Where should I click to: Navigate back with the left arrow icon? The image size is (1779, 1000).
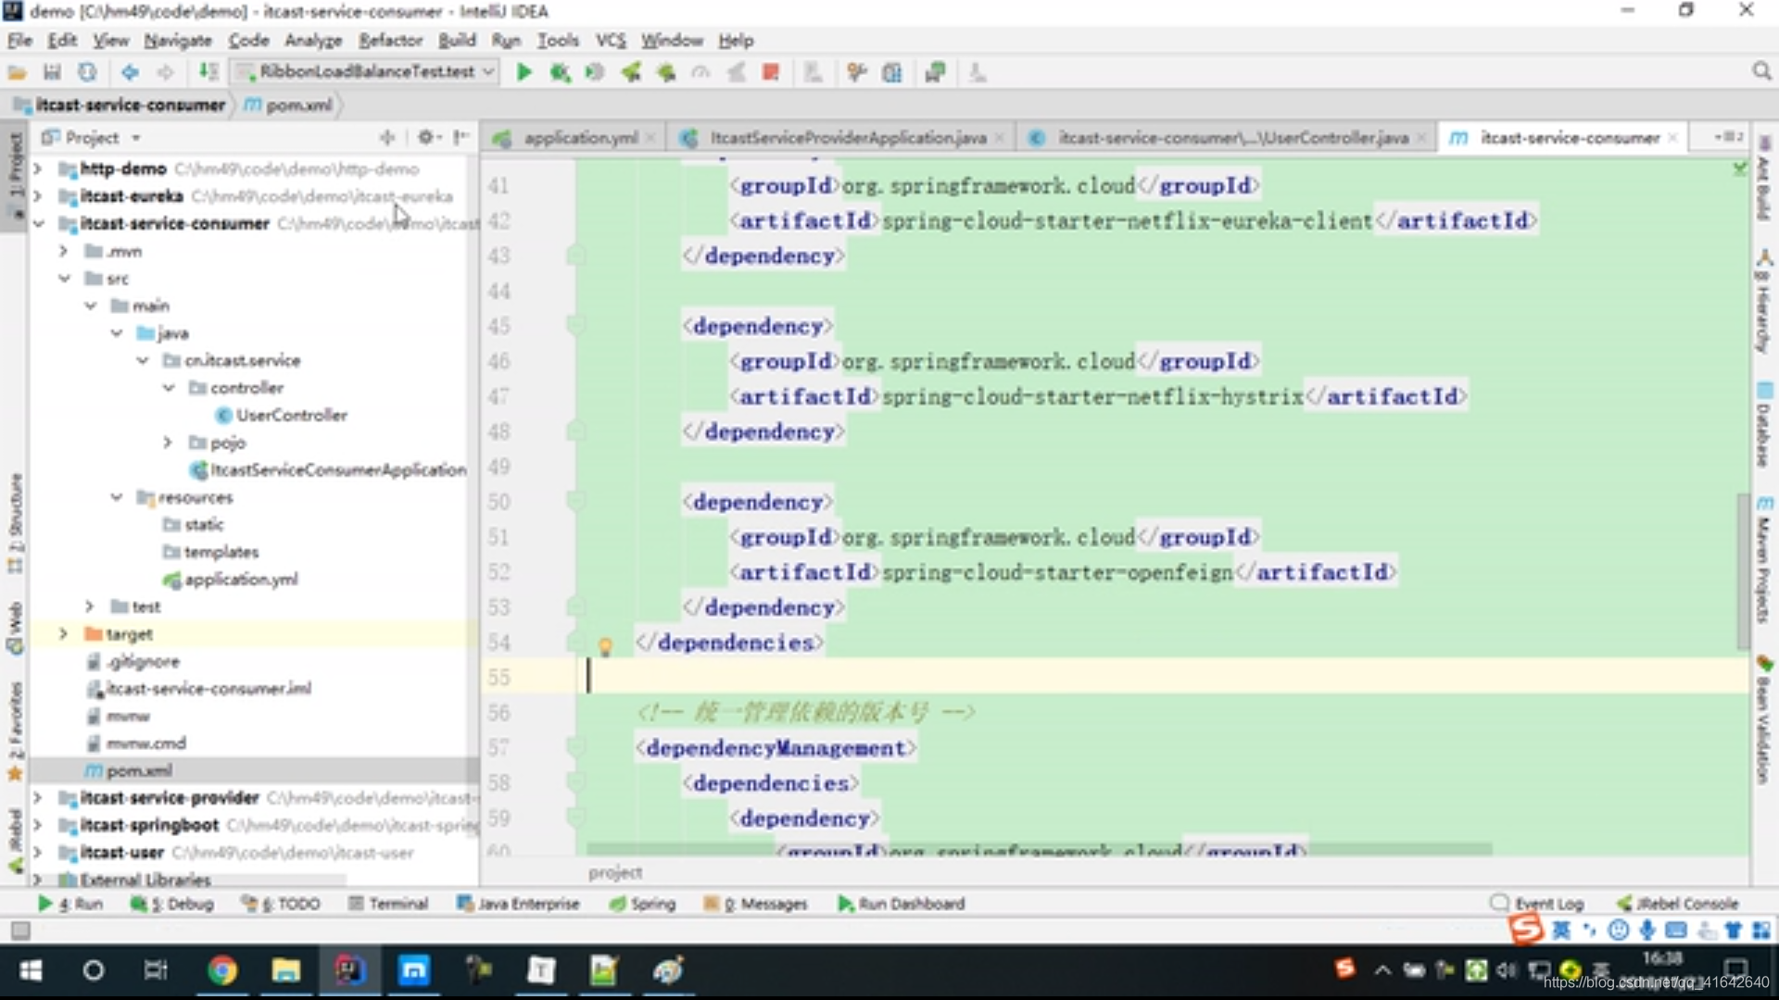(130, 72)
